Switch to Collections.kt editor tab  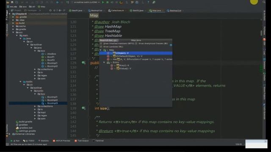(x=116, y=11)
